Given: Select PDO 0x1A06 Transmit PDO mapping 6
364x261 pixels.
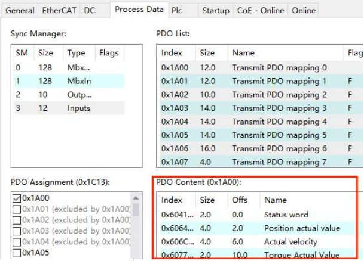Looking at the screenshot, I should [261, 148].
